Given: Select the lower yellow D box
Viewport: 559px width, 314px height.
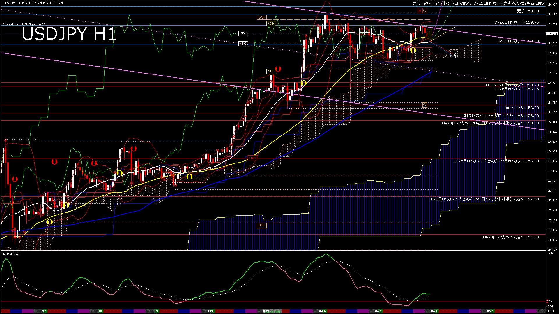Looking at the screenshot, I should [x=429, y=36].
